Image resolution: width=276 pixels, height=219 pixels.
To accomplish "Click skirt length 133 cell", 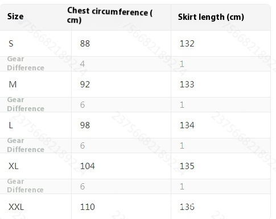I will tap(187, 85).
